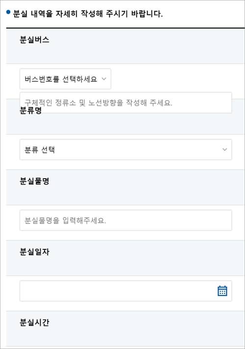
Task: Click the chevron arrow on bus number dropdown
Action: [x=104, y=79]
